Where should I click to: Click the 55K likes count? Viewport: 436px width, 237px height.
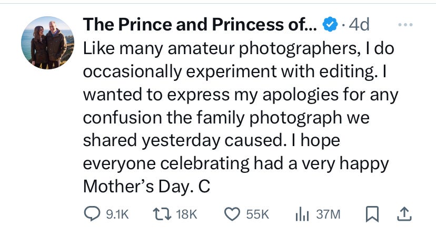(x=257, y=214)
